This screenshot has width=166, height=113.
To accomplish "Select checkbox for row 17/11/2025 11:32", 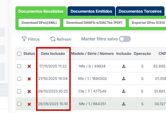I will click(x=19, y=66).
